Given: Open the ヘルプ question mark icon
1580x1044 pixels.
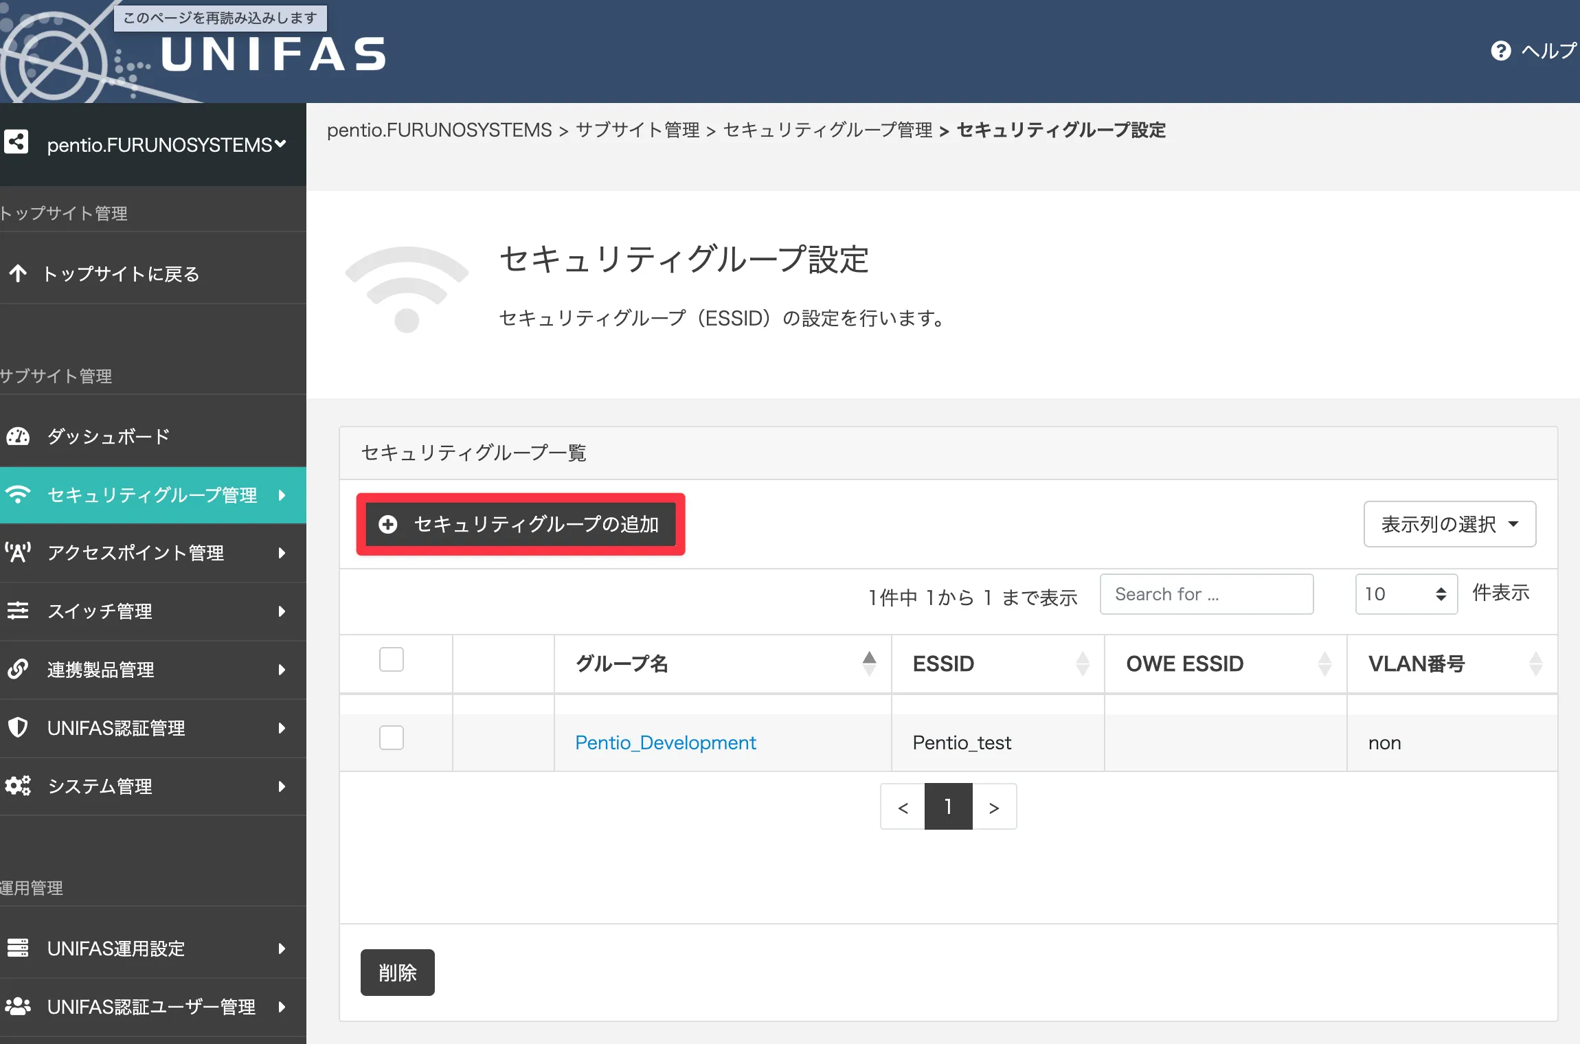Looking at the screenshot, I should pos(1501,50).
